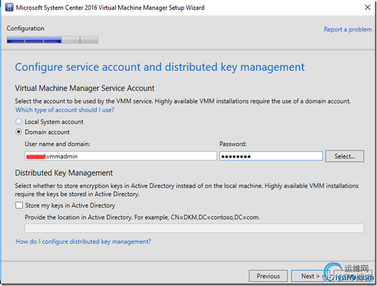The image size is (377, 286).
Task: Open the distributed key management help link
Action: click(83, 242)
